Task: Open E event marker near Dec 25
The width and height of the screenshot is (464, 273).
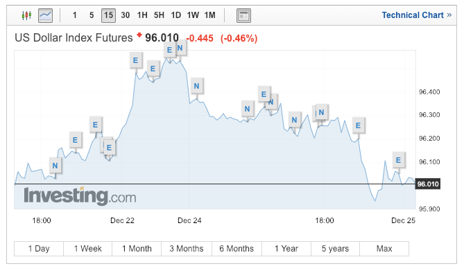Action: pyautogui.click(x=398, y=160)
